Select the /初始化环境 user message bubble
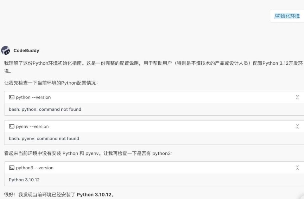This screenshot has width=304, height=199. (x=287, y=16)
